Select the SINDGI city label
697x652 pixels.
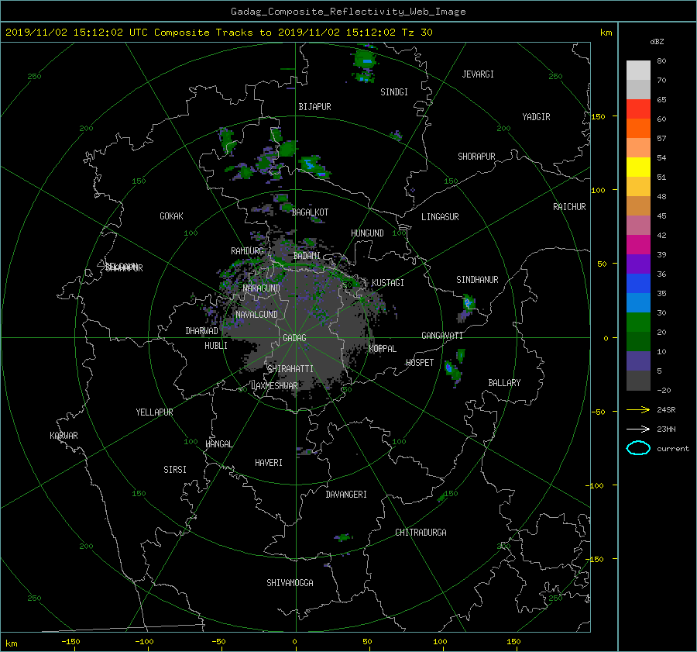pos(394,92)
